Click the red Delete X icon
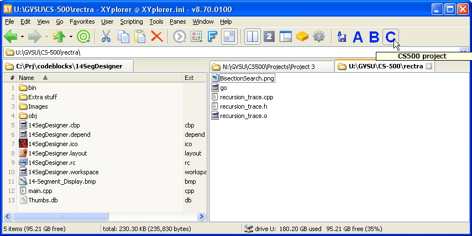Image resolution: width=472 pixels, height=236 pixels. [157, 37]
